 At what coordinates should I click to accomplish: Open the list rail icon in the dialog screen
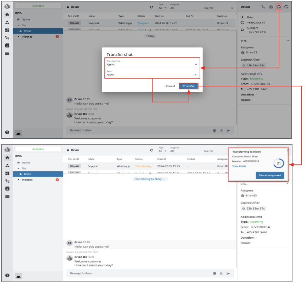7,54
